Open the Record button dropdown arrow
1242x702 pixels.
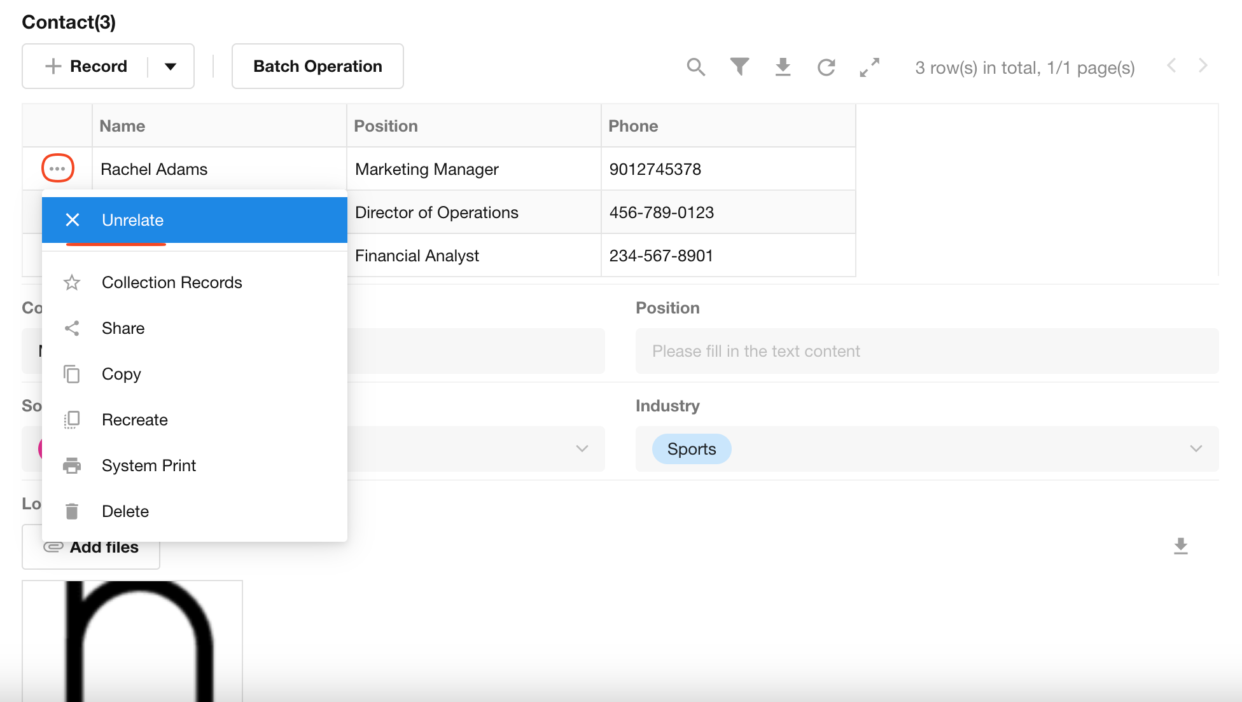[x=170, y=66]
